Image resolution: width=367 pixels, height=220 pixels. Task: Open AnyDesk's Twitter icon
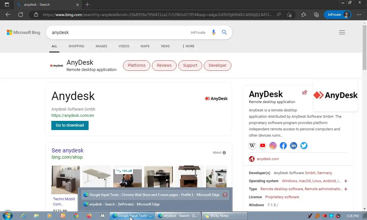pos(304,146)
